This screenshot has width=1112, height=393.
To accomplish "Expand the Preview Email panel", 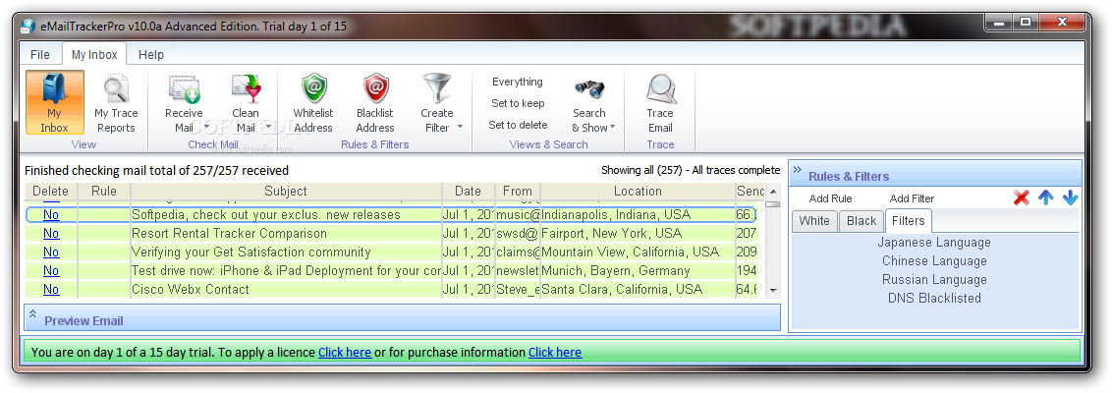I will click(x=32, y=313).
